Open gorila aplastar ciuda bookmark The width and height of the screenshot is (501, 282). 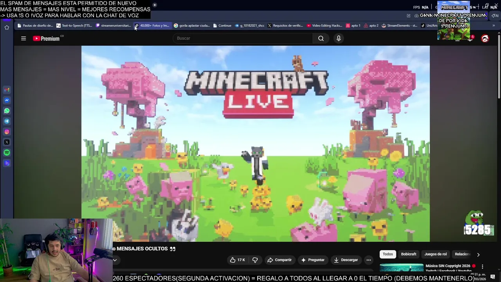192,25
